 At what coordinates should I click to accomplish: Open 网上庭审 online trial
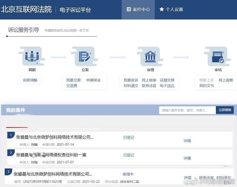tap(149, 80)
